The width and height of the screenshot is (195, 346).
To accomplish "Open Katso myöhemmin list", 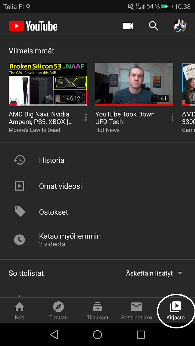I will point(97,240).
